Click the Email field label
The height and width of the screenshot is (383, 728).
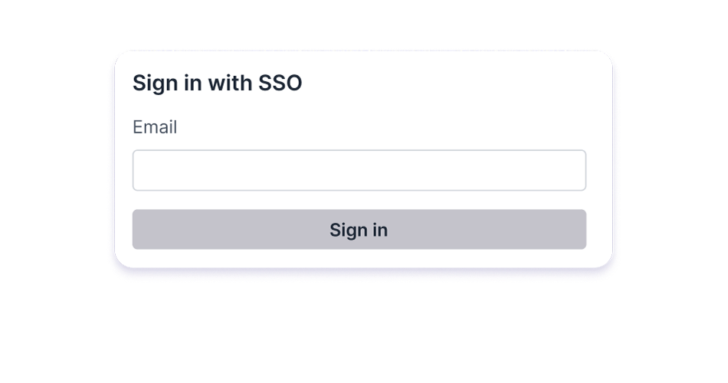(x=155, y=127)
